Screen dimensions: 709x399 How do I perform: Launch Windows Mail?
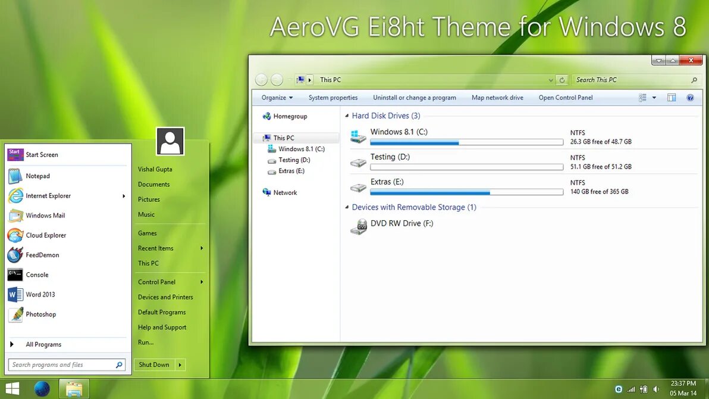pyautogui.click(x=68, y=216)
